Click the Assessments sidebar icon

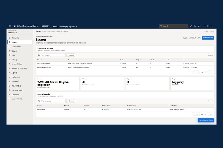point(9,47)
